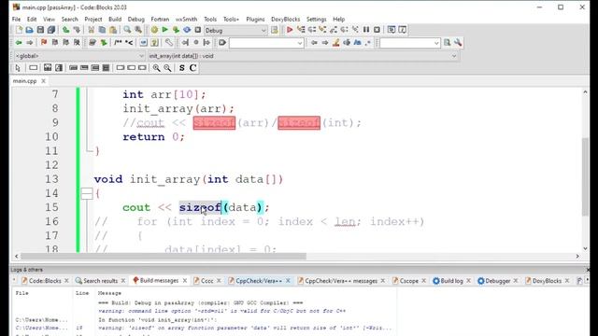Screen dimensions: 598x336
Task: Pause the debugger with the break icon
Action: pyautogui.click(x=366, y=30)
